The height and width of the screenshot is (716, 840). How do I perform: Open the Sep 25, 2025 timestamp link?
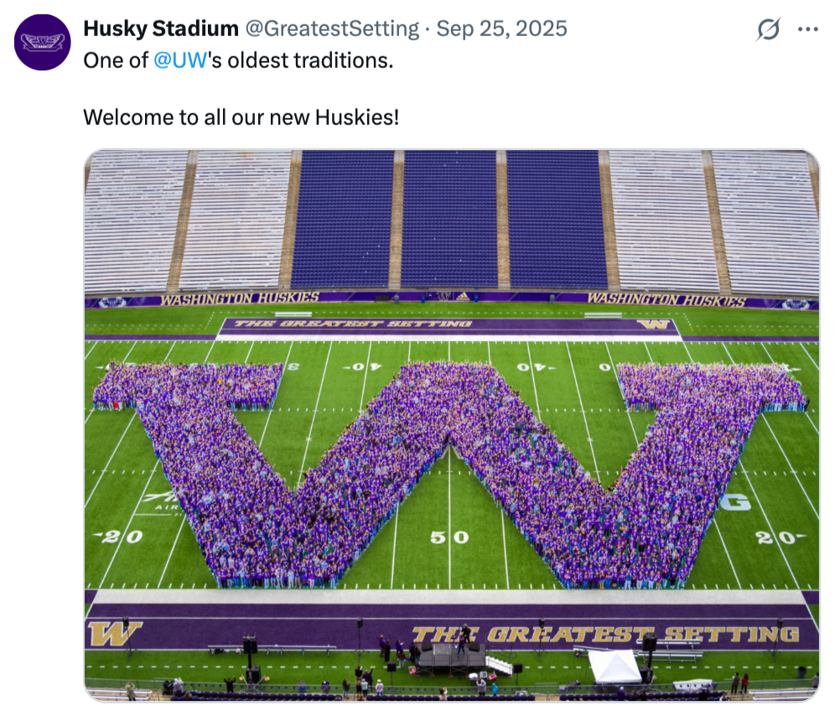pyautogui.click(x=501, y=29)
